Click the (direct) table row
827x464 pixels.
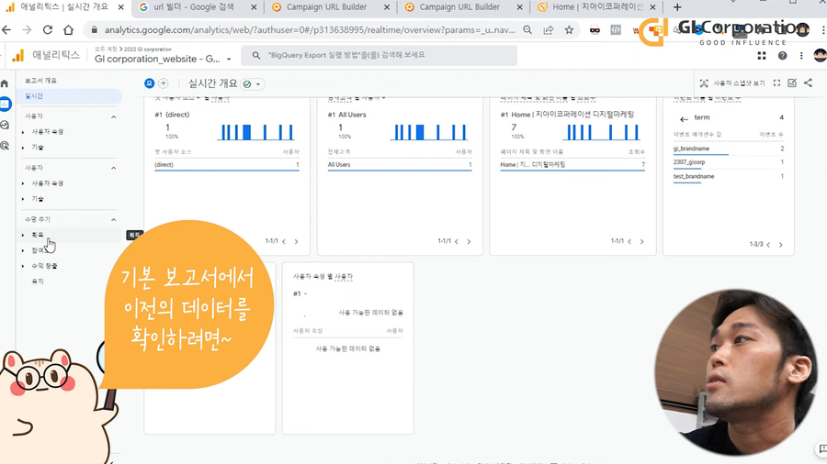pyautogui.click(x=227, y=165)
